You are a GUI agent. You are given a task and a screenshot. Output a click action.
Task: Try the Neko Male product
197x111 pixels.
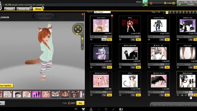click(133, 67)
